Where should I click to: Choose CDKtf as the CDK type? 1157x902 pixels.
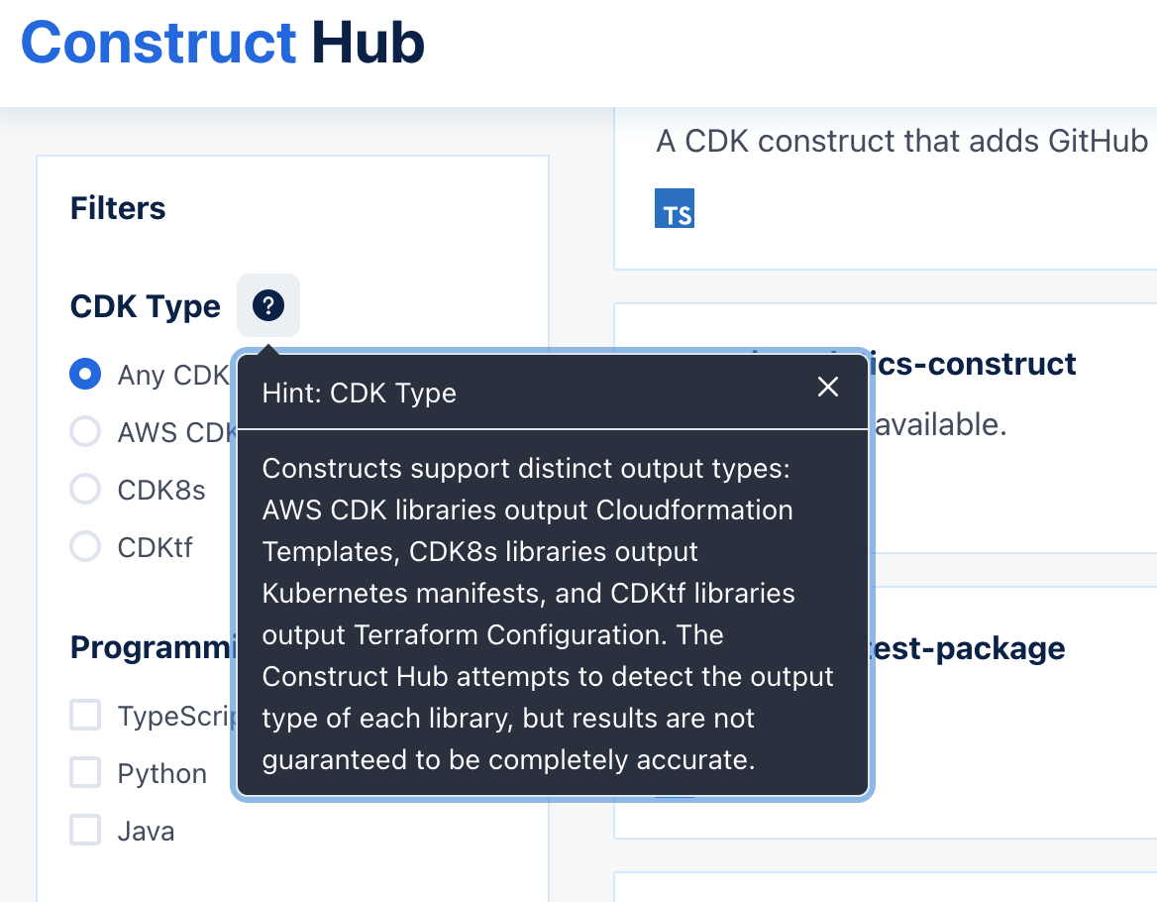84,546
